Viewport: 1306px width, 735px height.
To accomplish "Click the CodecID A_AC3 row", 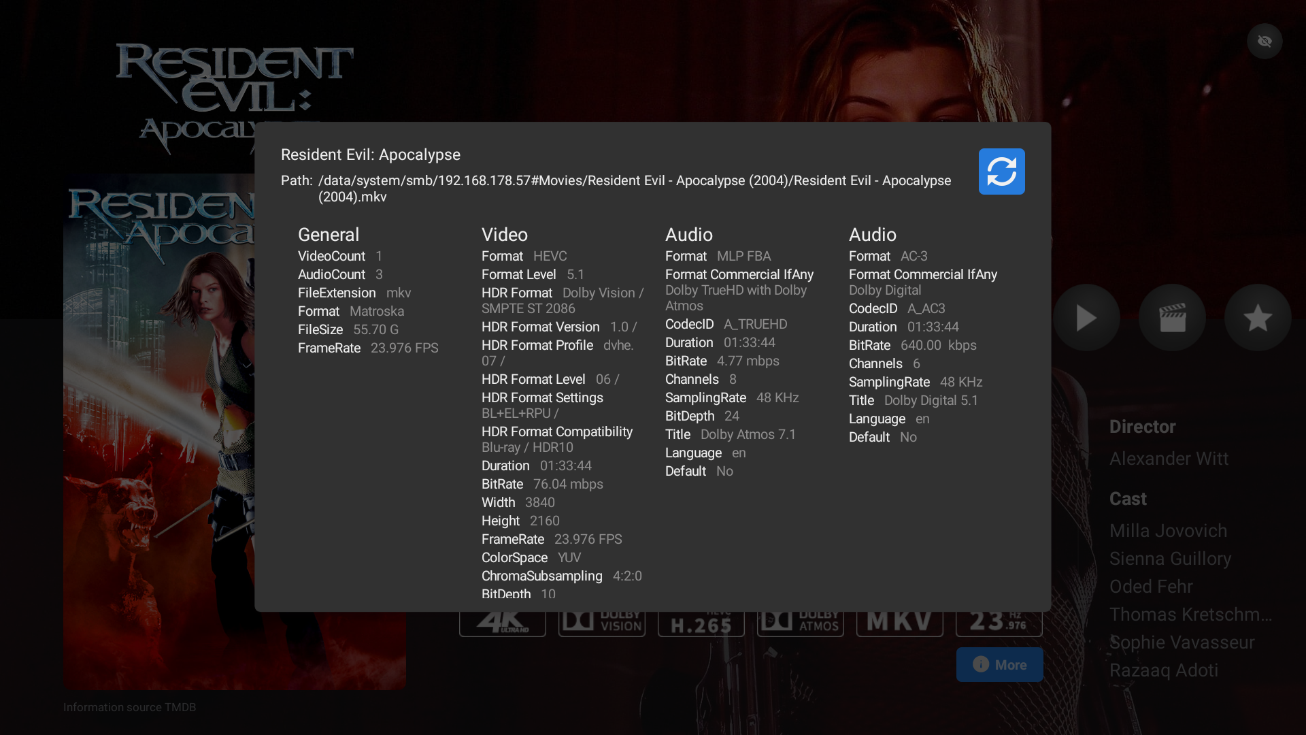I will 897,308.
